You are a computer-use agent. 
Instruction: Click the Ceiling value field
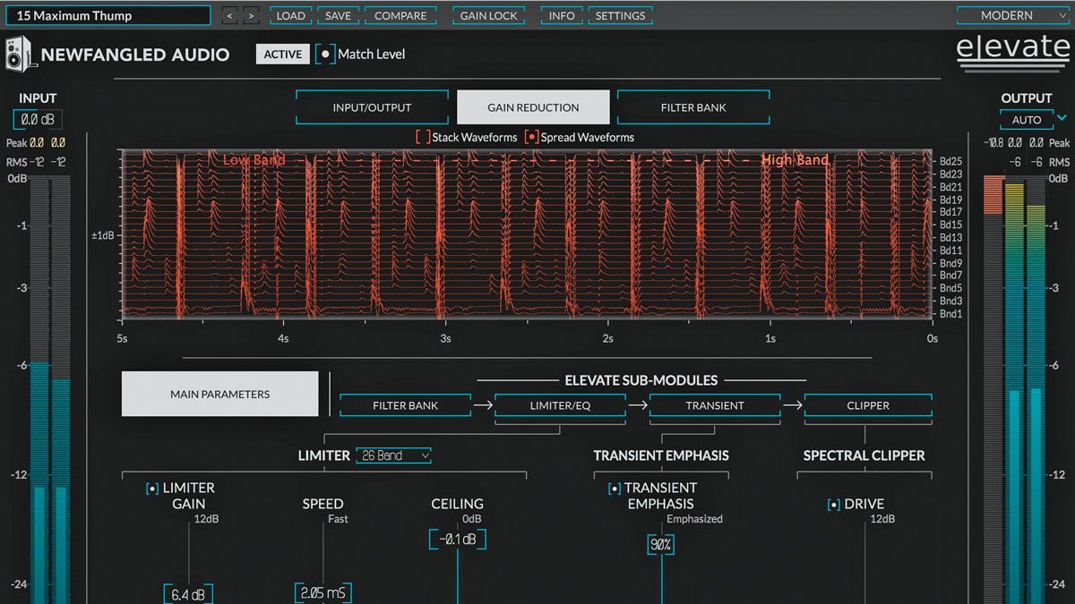coord(458,539)
